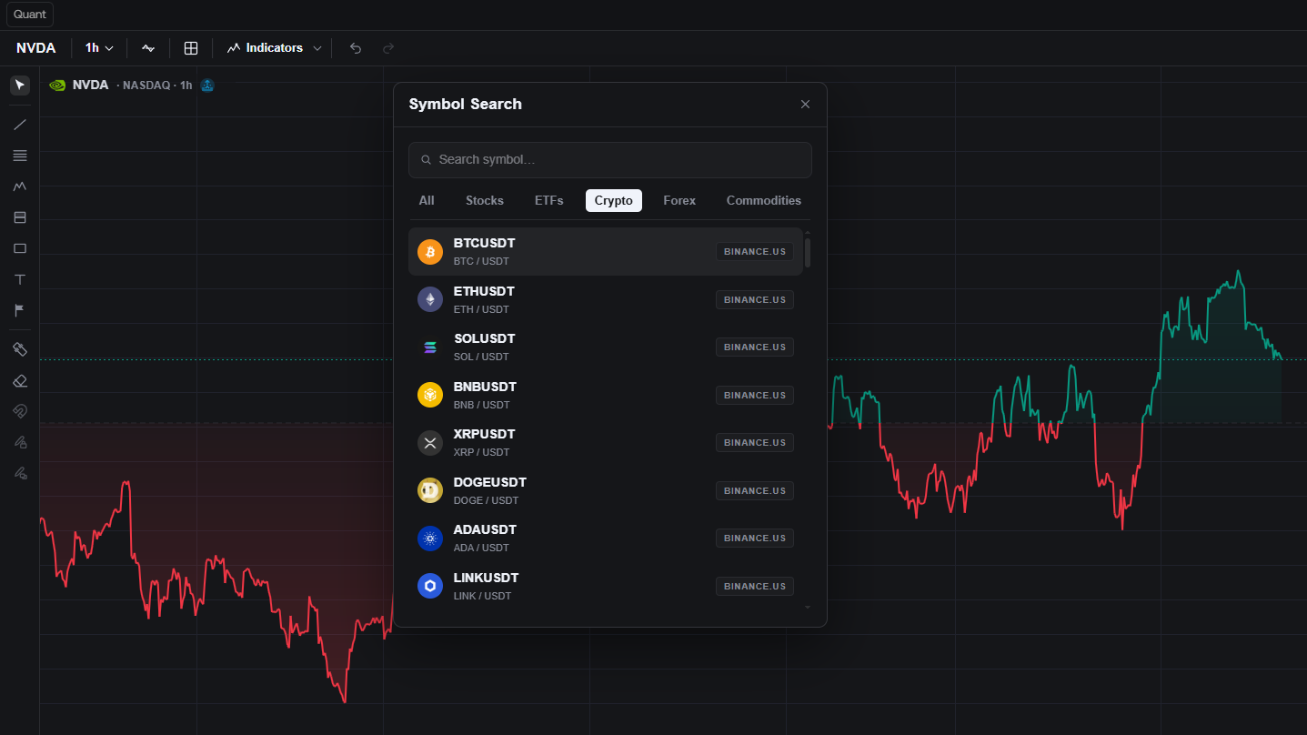Select DOGEUSDT from the list
This screenshot has width=1307, height=735.
(606, 490)
